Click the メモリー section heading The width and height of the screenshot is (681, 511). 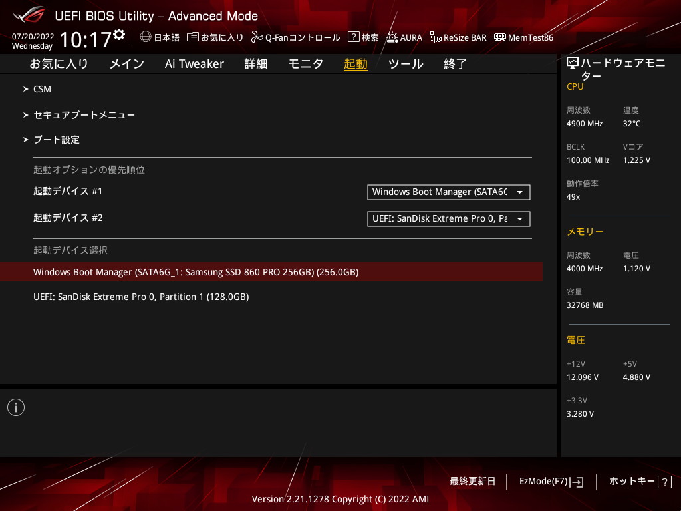(x=585, y=232)
